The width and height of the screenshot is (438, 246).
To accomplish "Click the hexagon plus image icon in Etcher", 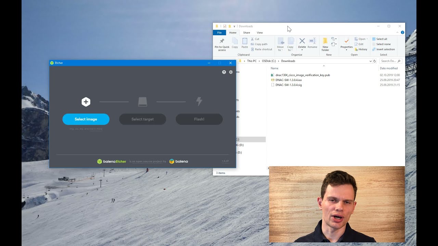I will coord(86,101).
